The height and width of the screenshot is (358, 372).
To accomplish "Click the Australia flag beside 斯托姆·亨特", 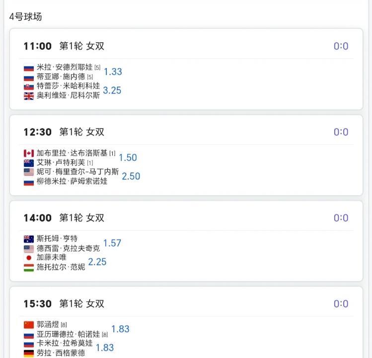I will 28,239.
